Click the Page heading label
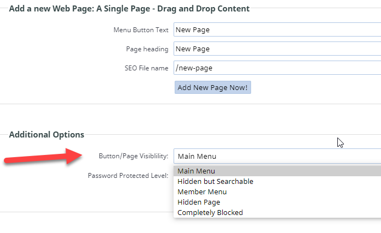The height and width of the screenshot is (233, 381). point(147,49)
